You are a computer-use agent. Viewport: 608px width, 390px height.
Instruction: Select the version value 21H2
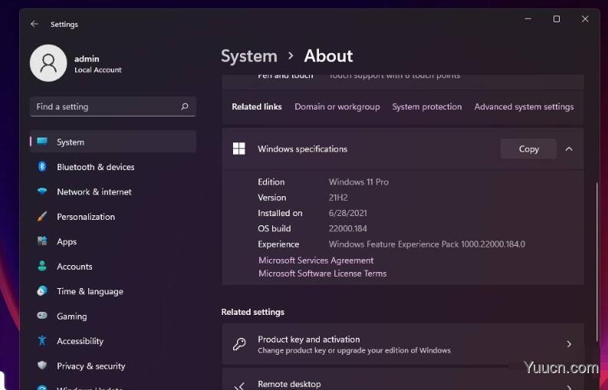338,198
